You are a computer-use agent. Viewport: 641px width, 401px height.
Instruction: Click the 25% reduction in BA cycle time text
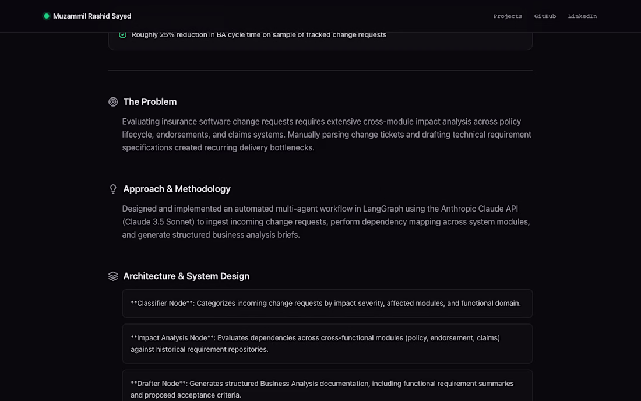pos(258,35)
